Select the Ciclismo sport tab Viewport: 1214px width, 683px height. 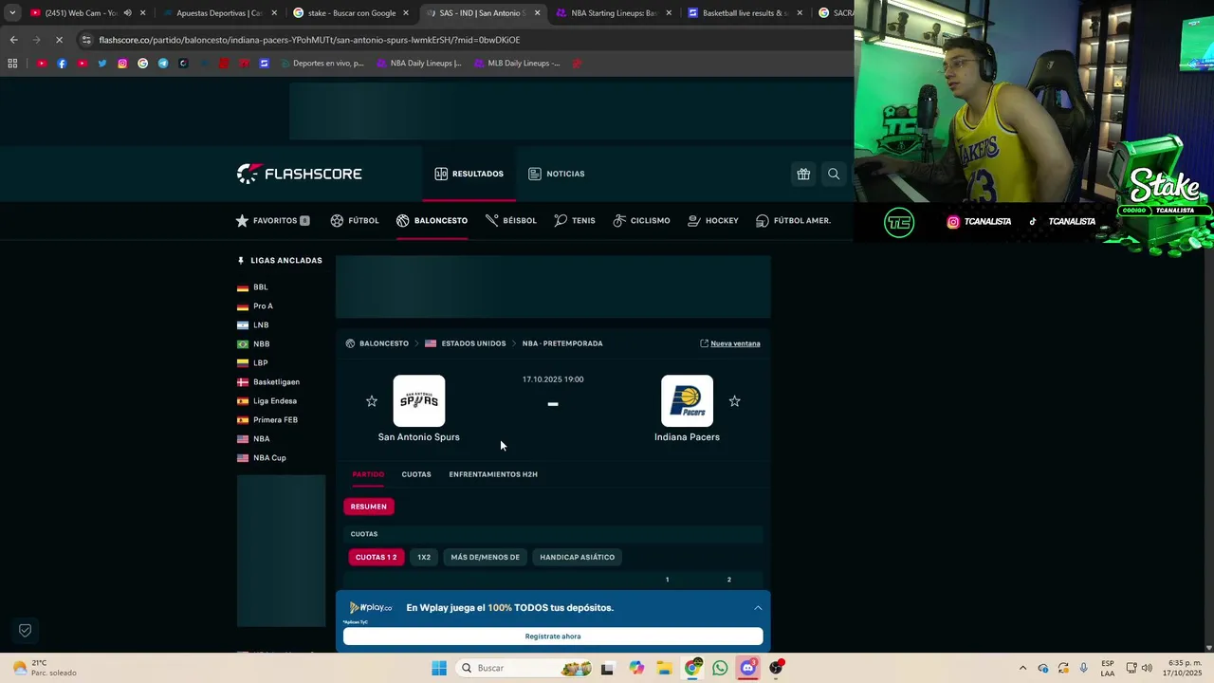[642, 220]
